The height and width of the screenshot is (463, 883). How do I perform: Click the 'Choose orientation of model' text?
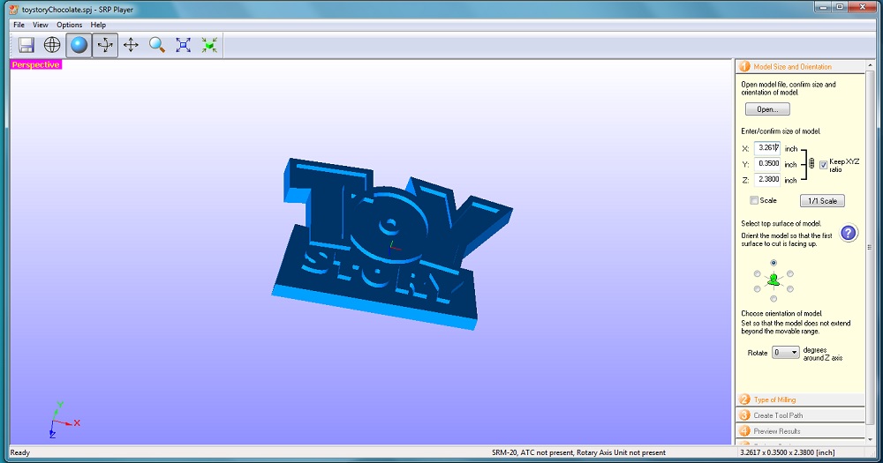tap(781, 313)
